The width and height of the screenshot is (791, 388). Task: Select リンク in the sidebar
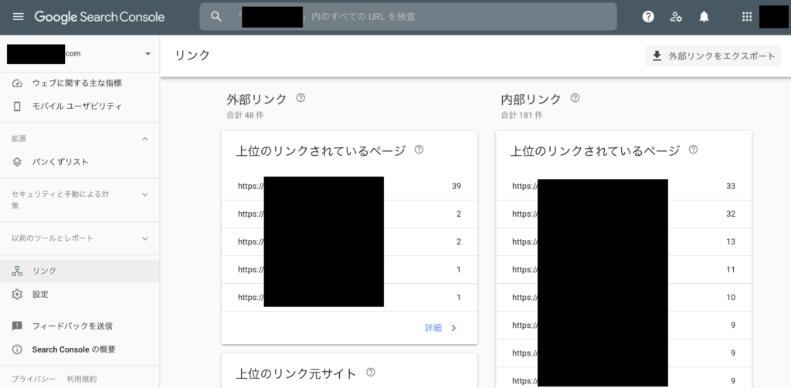44,272
